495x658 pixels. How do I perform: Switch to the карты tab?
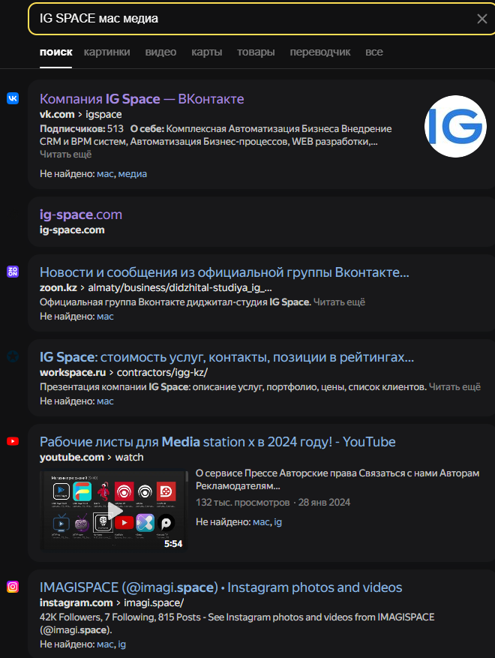click(207, 52)
